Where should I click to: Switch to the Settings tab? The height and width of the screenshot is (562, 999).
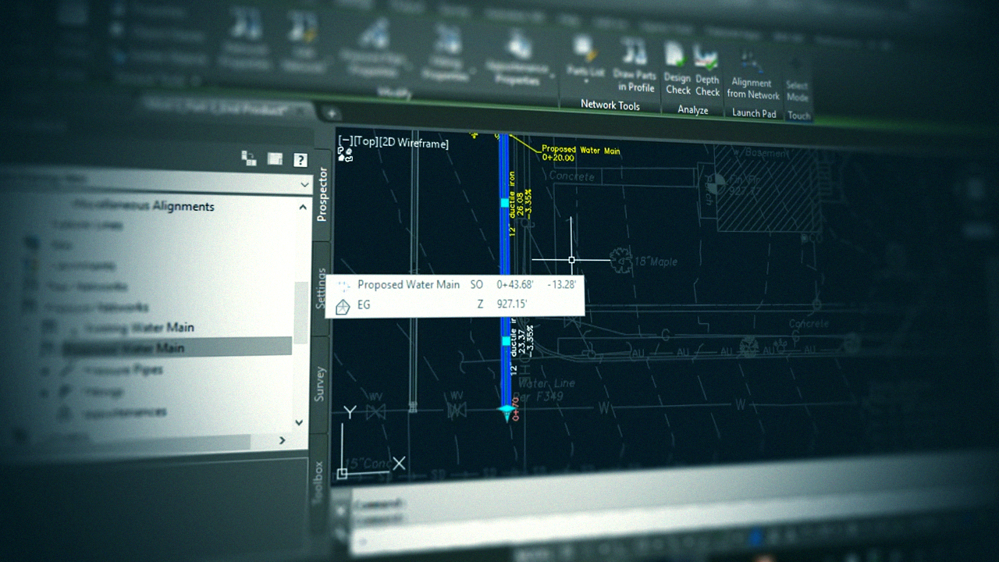(x=321, y=287)
